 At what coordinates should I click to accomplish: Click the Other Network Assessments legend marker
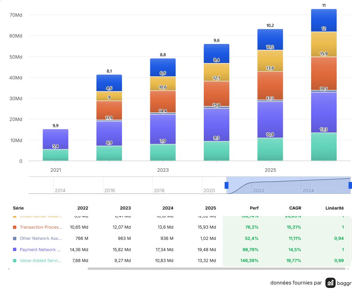(15, 239)
